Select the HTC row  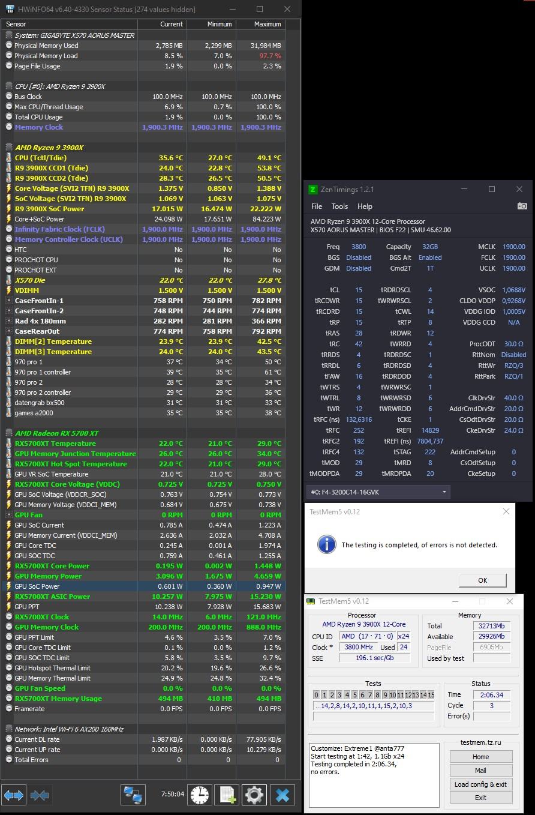pos(143,250)
